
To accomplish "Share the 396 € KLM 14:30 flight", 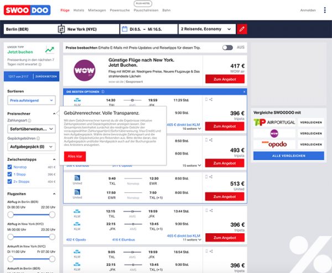I will (x=211, y=99).
